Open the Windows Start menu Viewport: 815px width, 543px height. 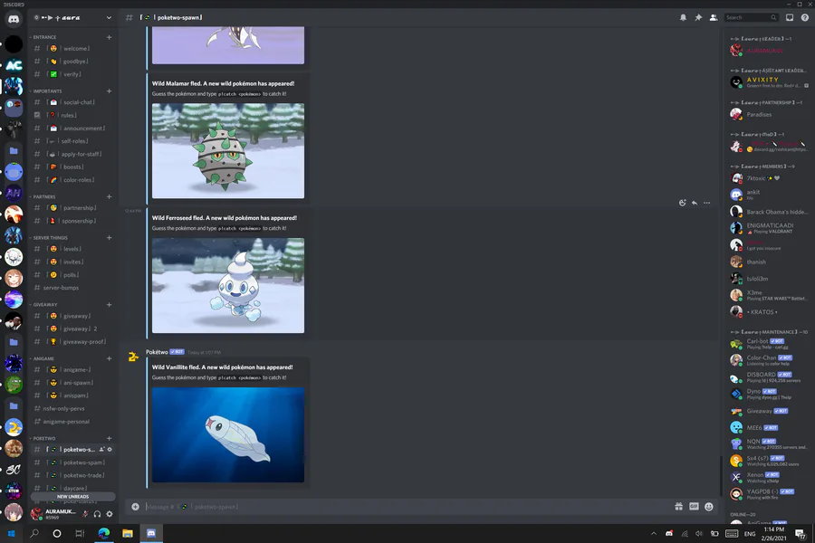12,534
